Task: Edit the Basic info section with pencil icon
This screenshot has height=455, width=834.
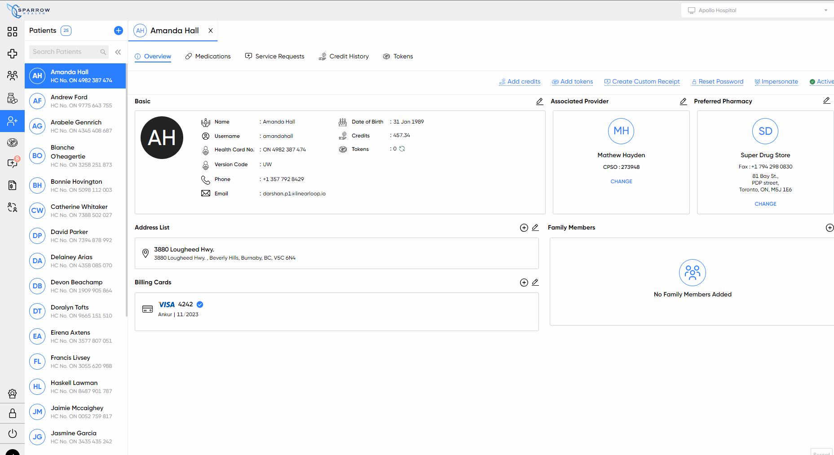Action: click(539, 102)
